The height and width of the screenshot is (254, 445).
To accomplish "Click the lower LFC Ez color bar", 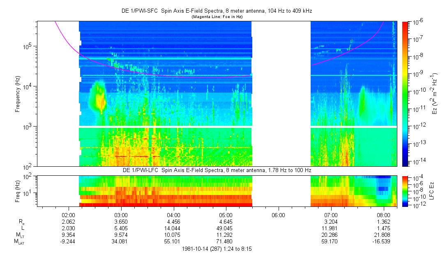I will pos(405,191).
